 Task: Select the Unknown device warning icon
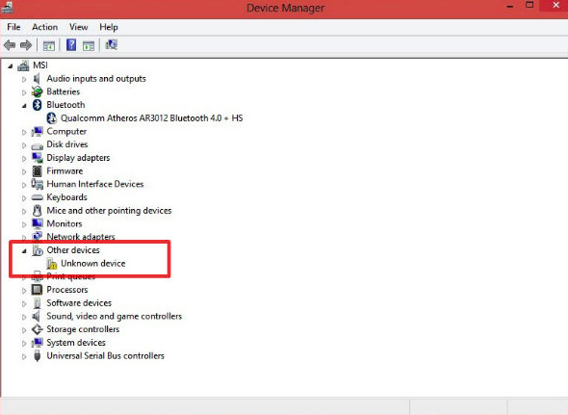pos(52,264)
